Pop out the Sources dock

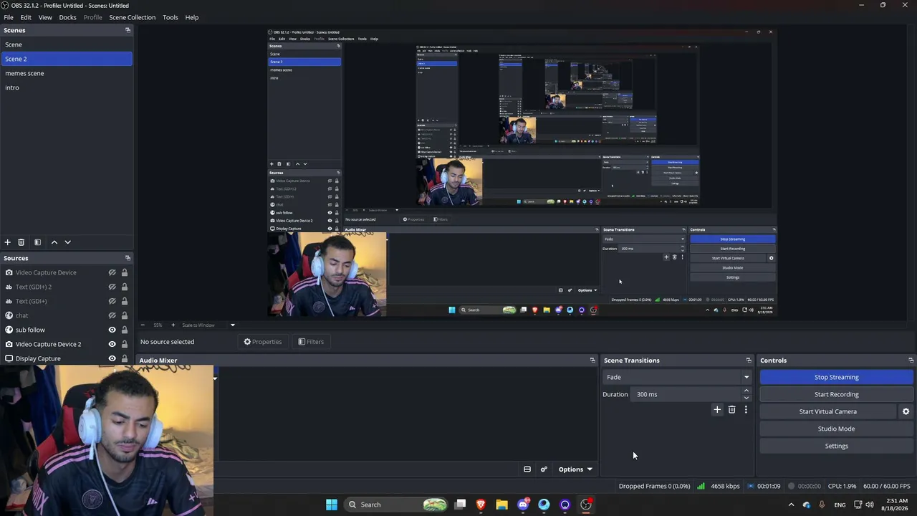pyautogui.click(x=128, y=258)
